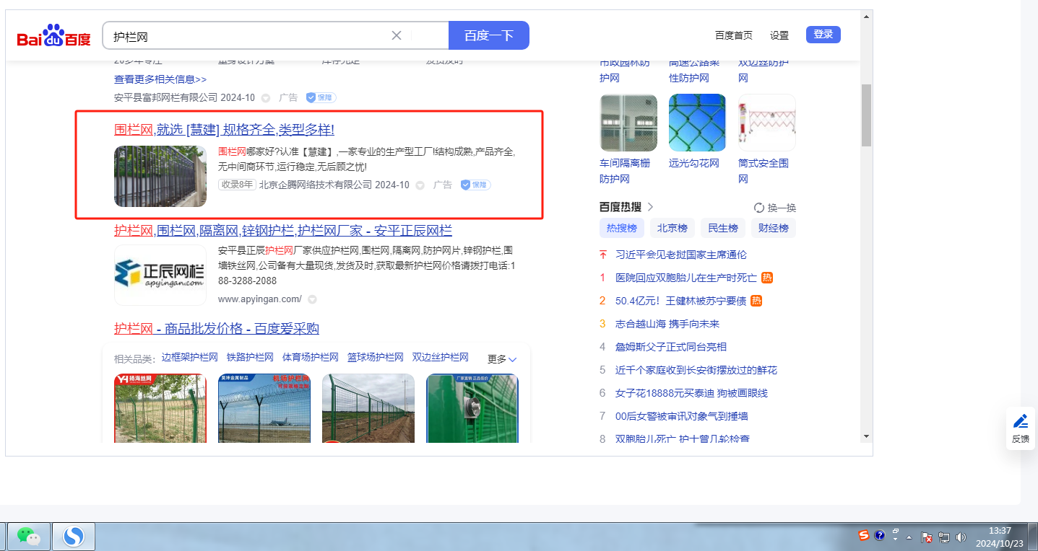Open 查看更多相关信息>> link

[160, 79]
